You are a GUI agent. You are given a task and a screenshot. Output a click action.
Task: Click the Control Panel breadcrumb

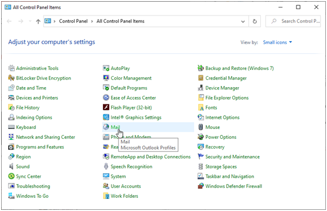73,21
